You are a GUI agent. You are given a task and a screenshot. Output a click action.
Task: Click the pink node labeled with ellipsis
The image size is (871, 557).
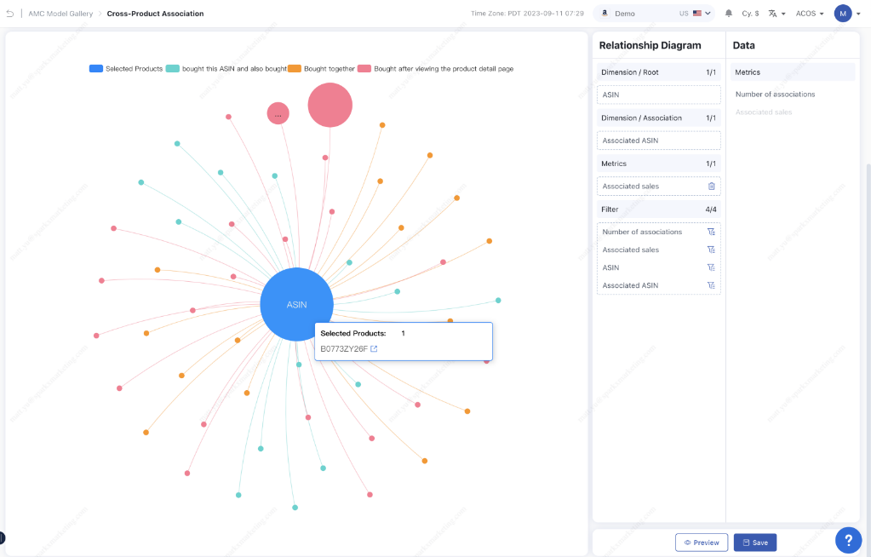coord(278,113)
